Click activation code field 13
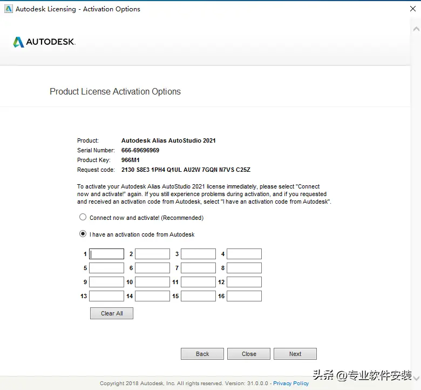 pos(106,296)
